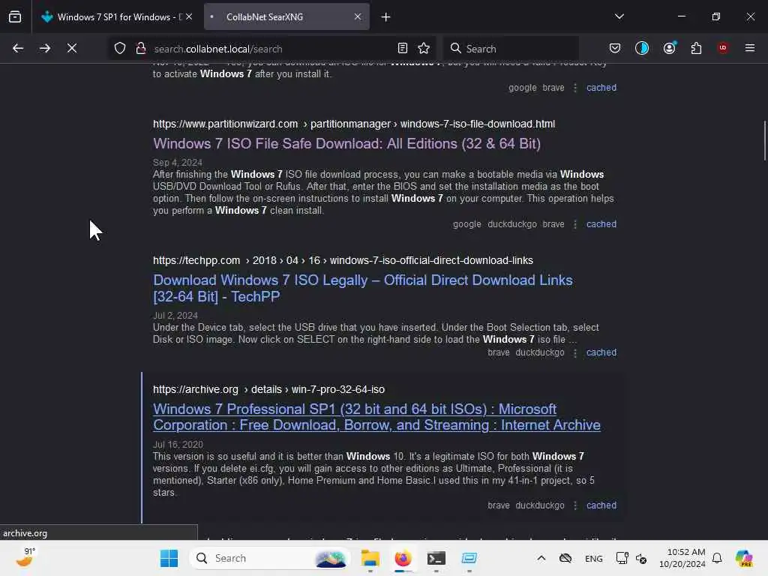This screenshot has width=768, height=576.
Task: Open Internet Archive Windows 7 Professional SP1 link
Action: [376, 417]
